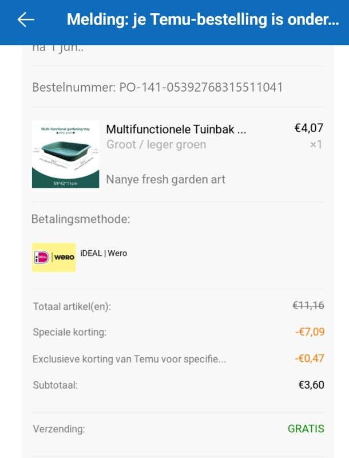Tap the ×1 quantity indicator
This screenshot has height=458, width=349.
click(x=316, y=145)
